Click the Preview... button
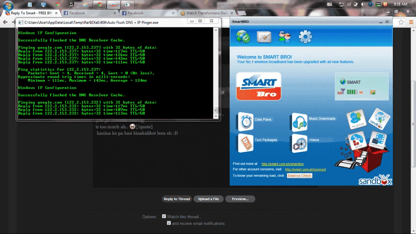 240,199
